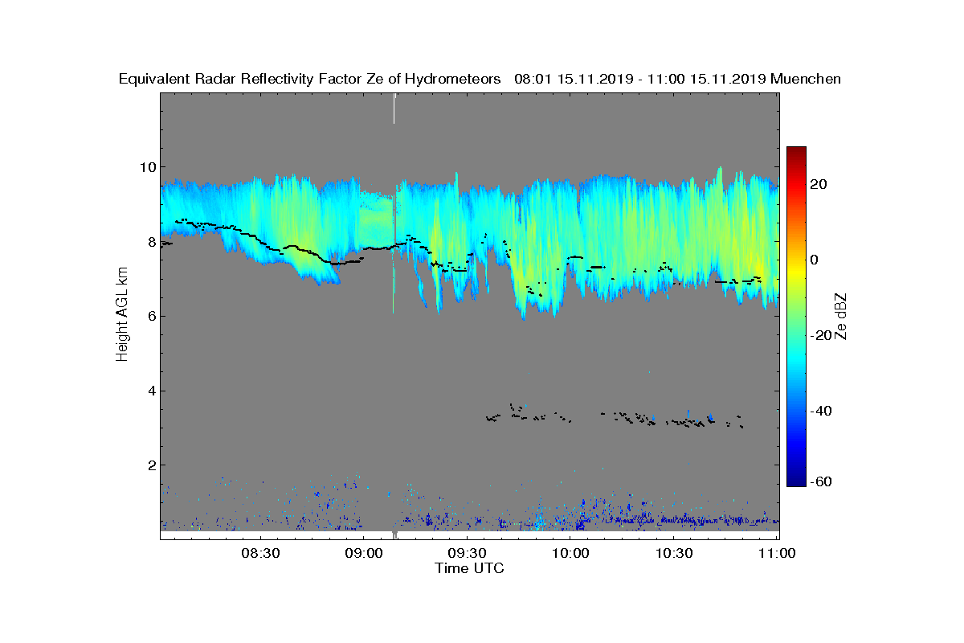Click the height tick label 10
The width and height of the screenshot is (964, 643).
147,167
